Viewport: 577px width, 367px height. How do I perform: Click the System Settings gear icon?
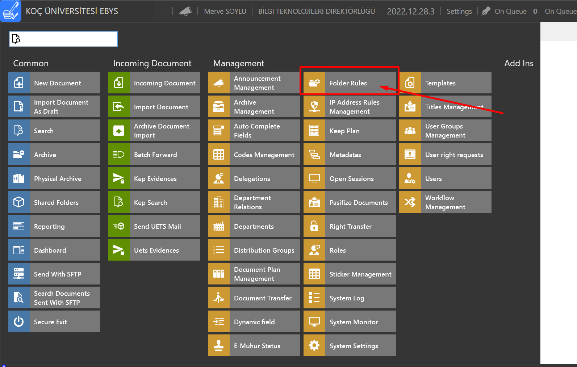[x=314, y=346]
